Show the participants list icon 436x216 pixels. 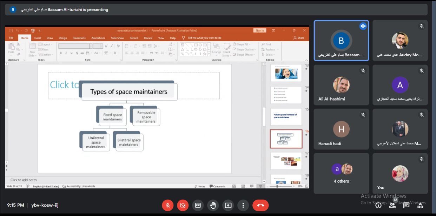pos(392,205)
